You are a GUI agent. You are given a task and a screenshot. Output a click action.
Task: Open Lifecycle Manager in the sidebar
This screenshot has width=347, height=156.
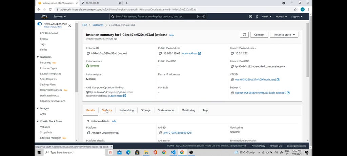click(50, 138)
